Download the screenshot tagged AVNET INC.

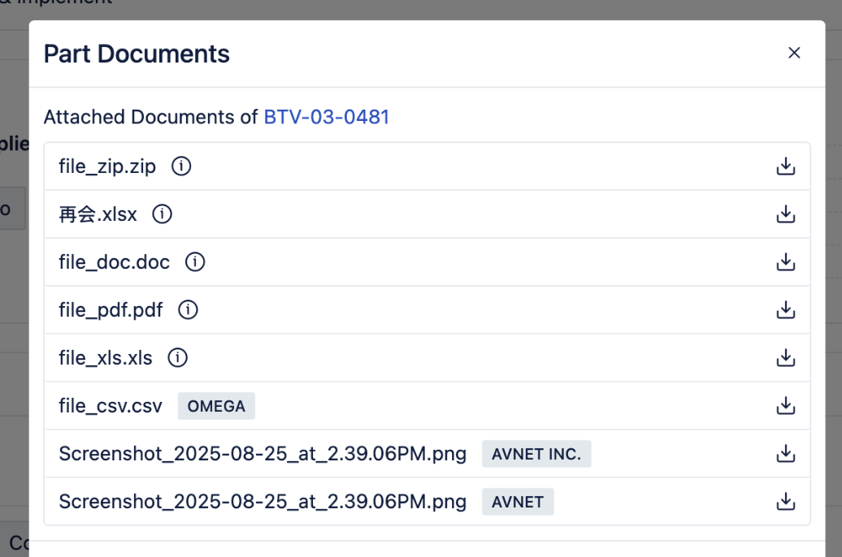(785, 454)
